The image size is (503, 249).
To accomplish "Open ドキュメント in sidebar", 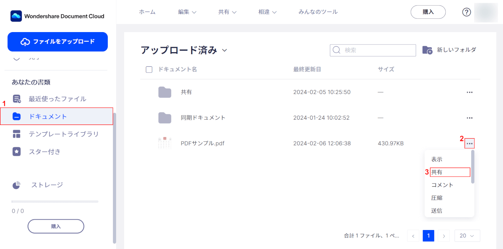I will (57, 116).
